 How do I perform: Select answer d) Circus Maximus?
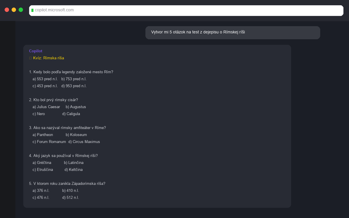[84, 142]
